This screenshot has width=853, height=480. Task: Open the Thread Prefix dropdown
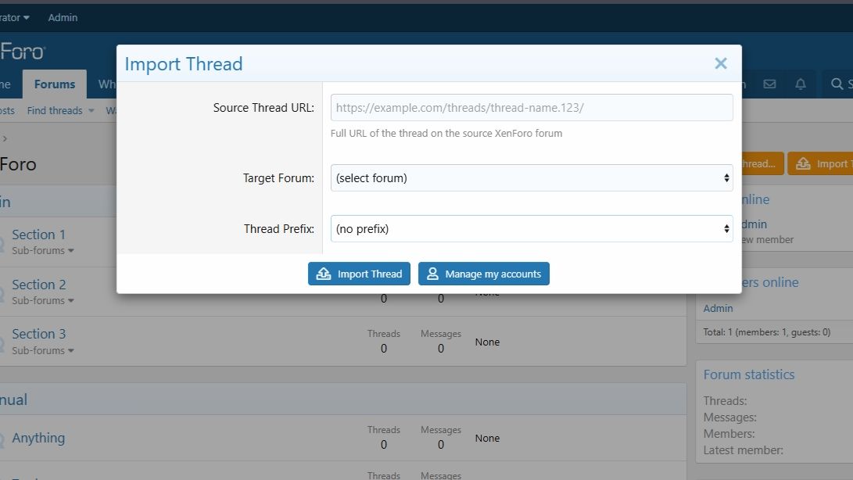coord(532,228)
